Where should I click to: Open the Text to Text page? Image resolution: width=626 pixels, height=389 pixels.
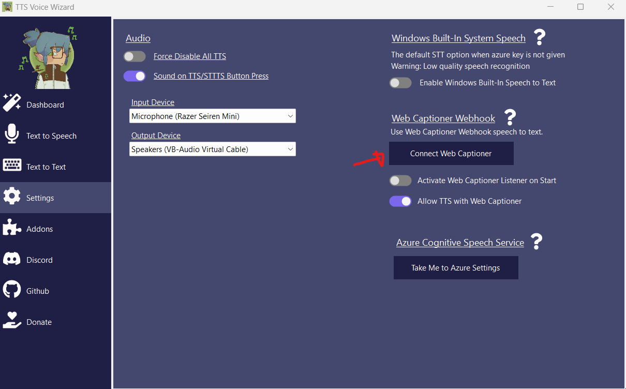(55, 167)
